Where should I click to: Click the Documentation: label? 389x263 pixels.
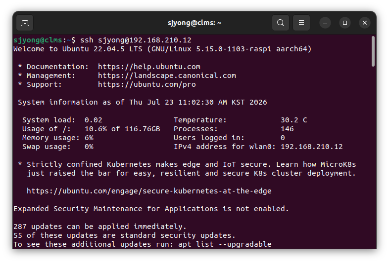click(x=57, y=67)
